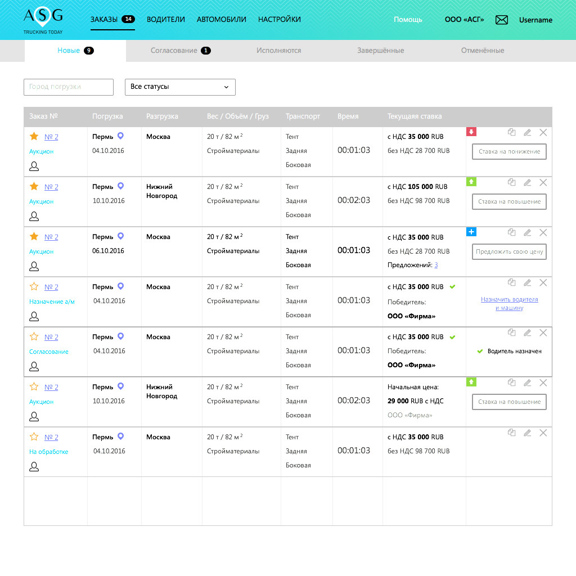Copy the order in 'Ставка на понижение' row

point(512,132)
